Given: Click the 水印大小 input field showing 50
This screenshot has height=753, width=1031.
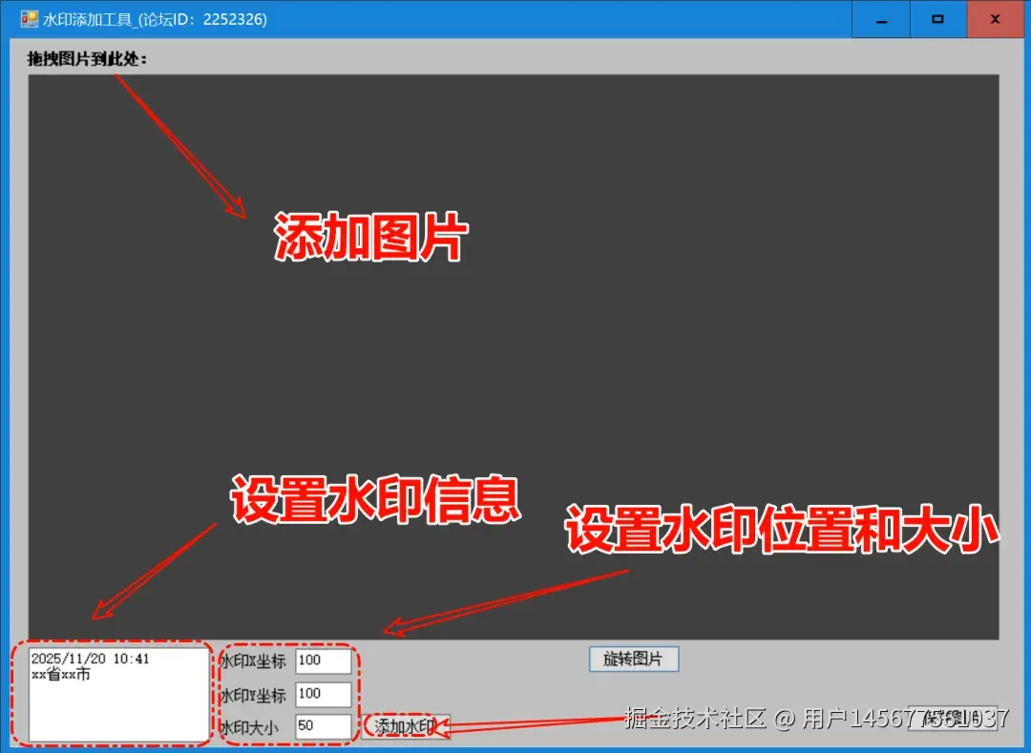Looking at the screenshot, I should click(325, 725).
